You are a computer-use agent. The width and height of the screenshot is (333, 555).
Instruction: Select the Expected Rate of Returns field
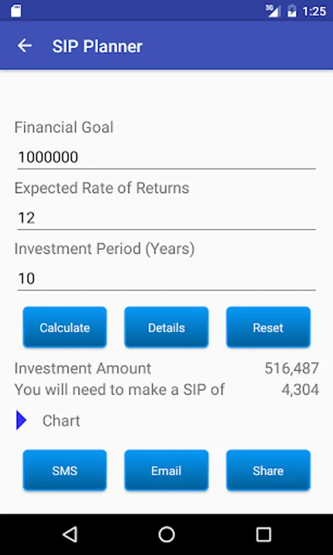tap(166, 218)
